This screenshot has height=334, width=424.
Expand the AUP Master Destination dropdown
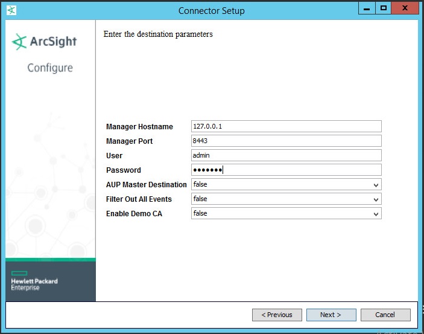376,185
